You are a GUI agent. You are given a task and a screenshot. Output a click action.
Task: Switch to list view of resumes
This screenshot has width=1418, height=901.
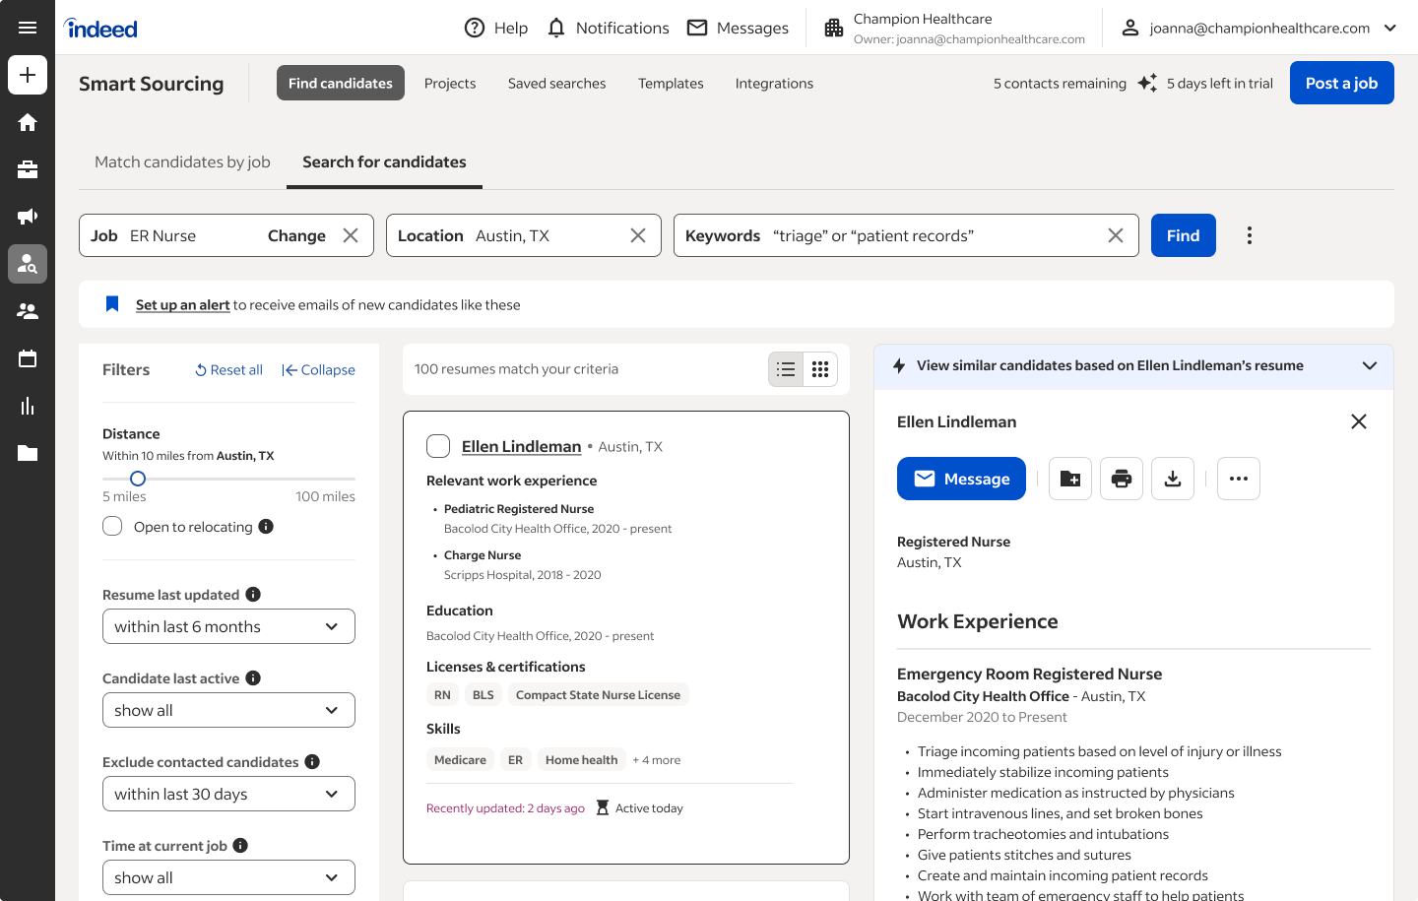(x=786, y=369)
